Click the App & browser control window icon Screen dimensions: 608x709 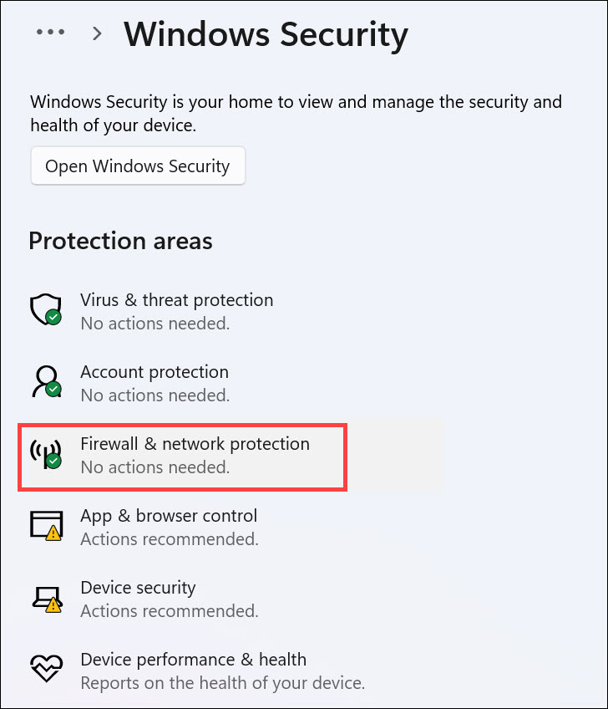pyautogui.click(x=44, y=525)
